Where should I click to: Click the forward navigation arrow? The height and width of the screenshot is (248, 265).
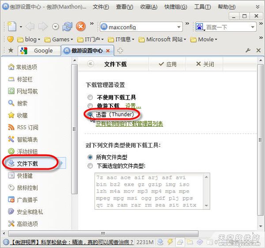coord(42,26)
